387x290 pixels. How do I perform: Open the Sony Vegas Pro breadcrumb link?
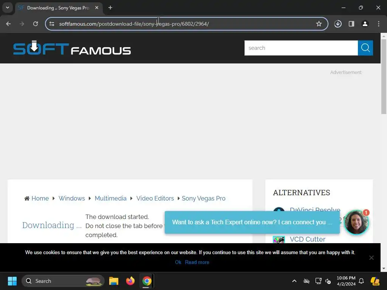(203, 199)
